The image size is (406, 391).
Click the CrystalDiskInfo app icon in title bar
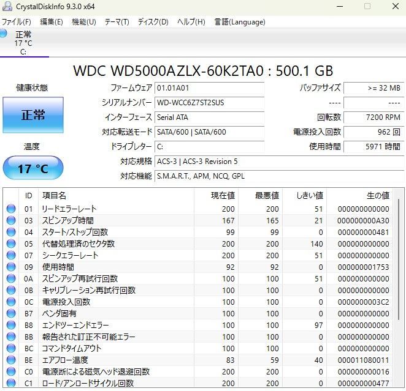click(x=7, y=6)
